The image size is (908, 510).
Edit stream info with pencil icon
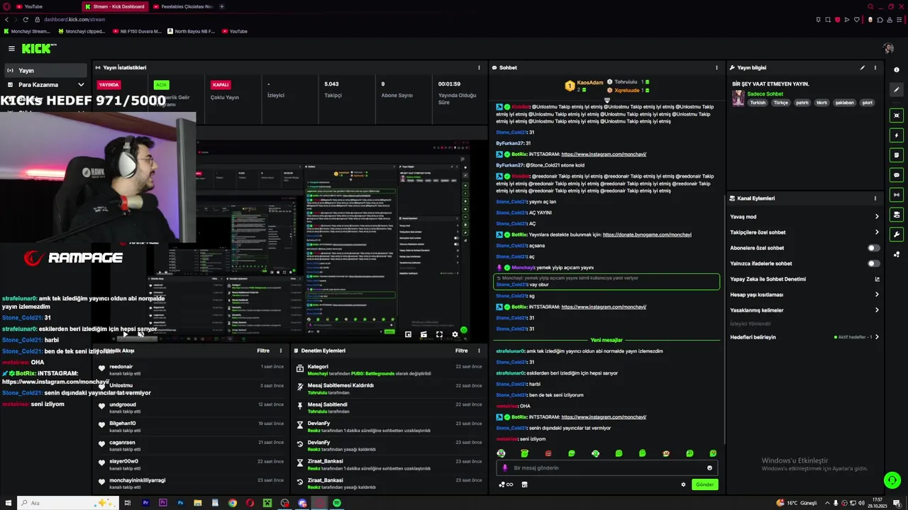(863, 68)
